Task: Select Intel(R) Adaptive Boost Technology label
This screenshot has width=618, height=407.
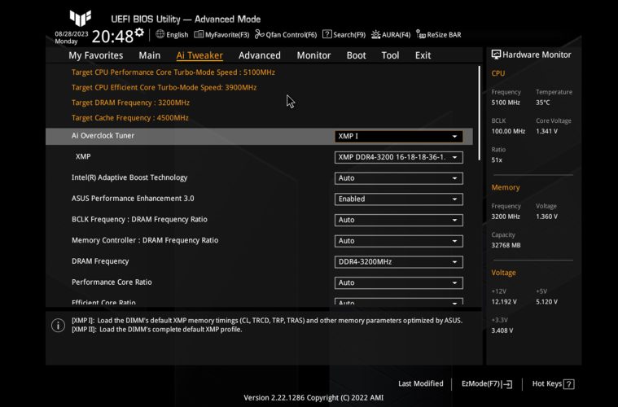Action: (x=129, y=177)
